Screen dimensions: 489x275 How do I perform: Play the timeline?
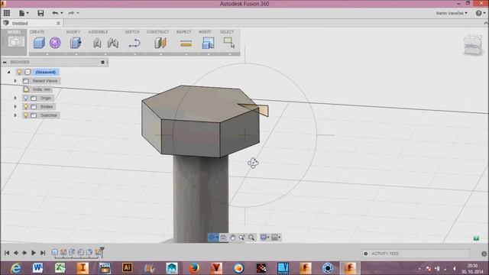click(34, 253)
